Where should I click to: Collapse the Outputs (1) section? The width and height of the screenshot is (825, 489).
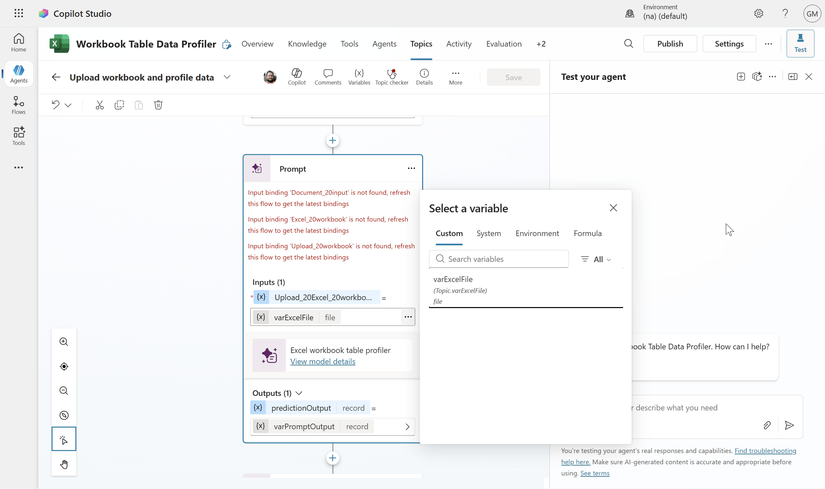coord(299,393)
